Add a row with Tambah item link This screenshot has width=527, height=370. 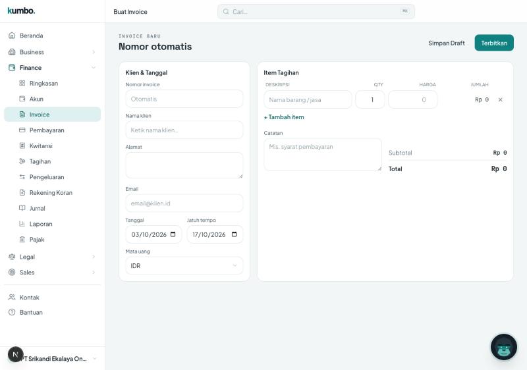[x=284, y=117]
